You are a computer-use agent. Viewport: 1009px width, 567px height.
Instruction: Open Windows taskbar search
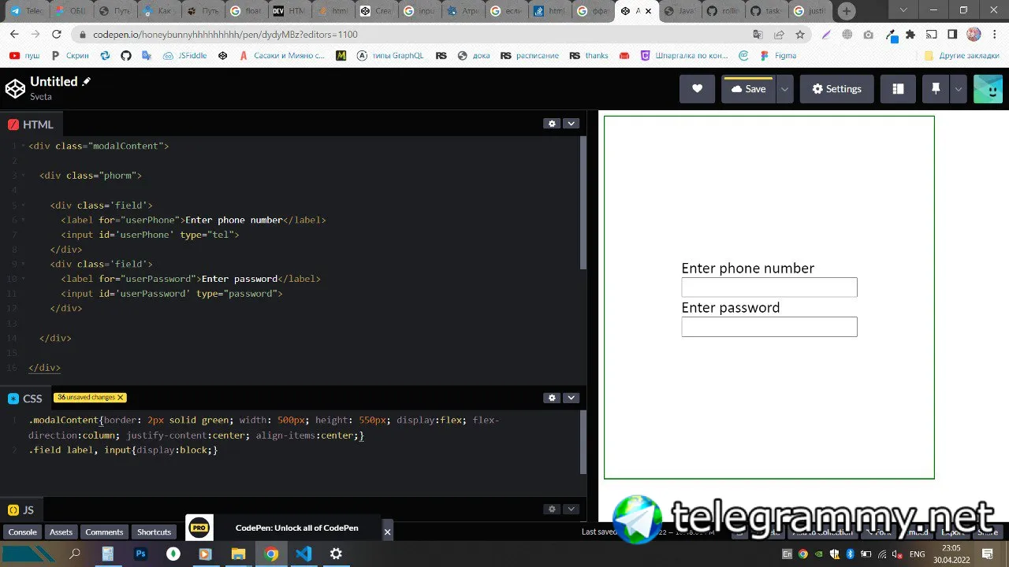[x=75, y=554]
